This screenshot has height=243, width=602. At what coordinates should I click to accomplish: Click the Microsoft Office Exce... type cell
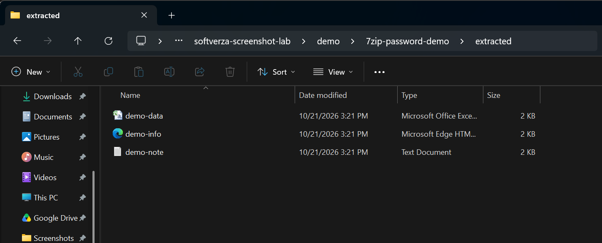tap(439, 116)
